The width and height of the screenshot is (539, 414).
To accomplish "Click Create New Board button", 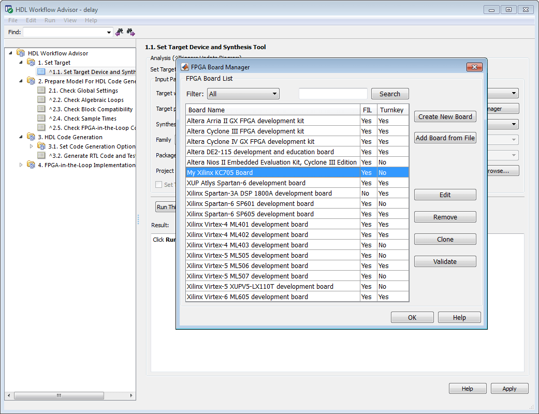I will (445, 117).
